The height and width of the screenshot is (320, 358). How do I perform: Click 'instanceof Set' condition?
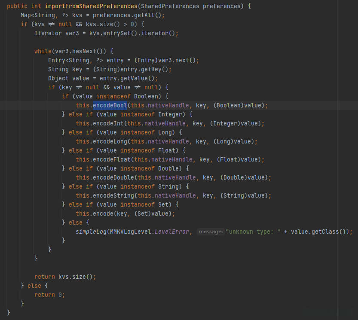pyautogui.click(x=144, y=204)
